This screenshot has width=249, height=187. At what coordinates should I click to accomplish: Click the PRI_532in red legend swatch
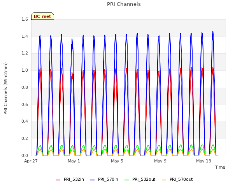pyautogui.click(x=58, y=180)
